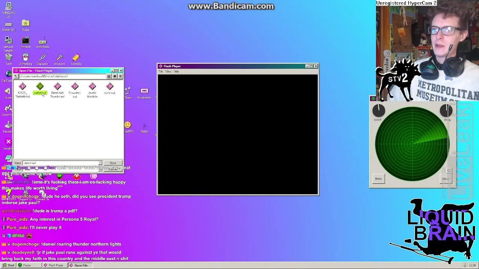Click the volume icon in system tray
This screenshot has width=479, height=269.
(464, 265)
